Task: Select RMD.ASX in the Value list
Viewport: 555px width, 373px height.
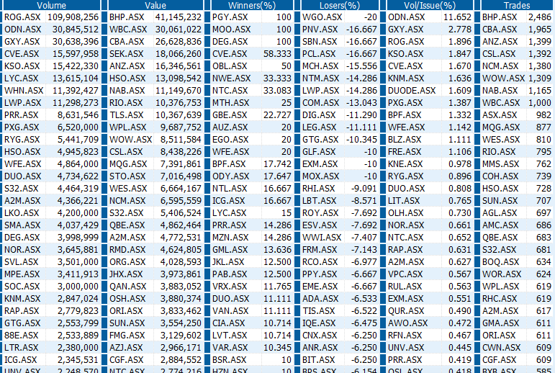Action: (x=127, y=250)
